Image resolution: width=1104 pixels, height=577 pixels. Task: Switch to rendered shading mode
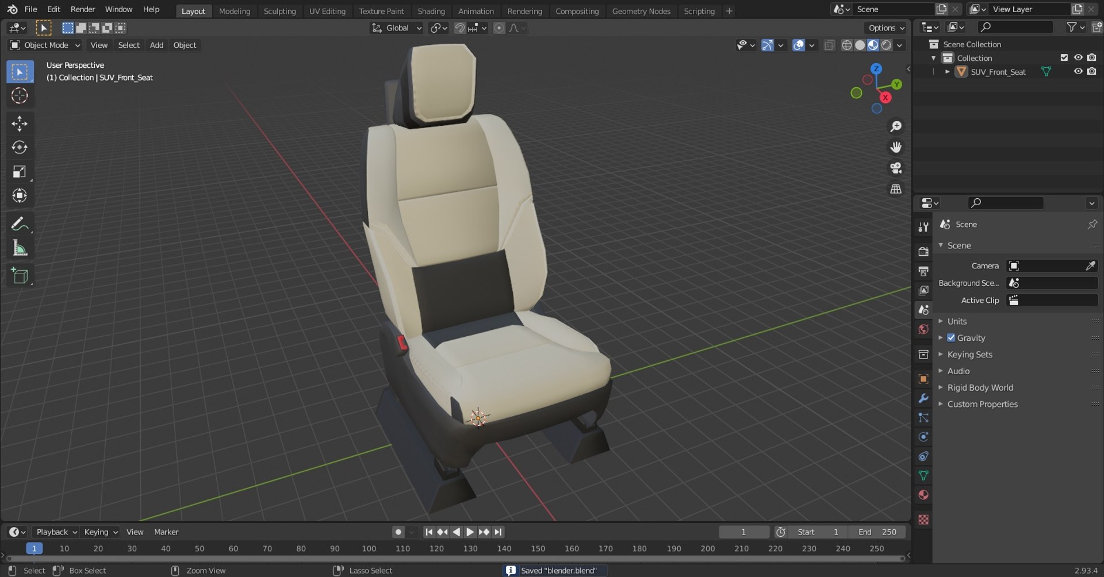coord(887,45)
